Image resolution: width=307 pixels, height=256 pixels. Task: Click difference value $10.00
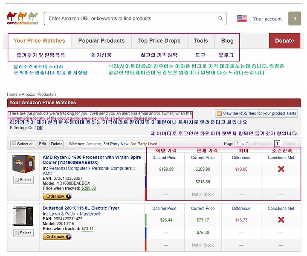241,169
